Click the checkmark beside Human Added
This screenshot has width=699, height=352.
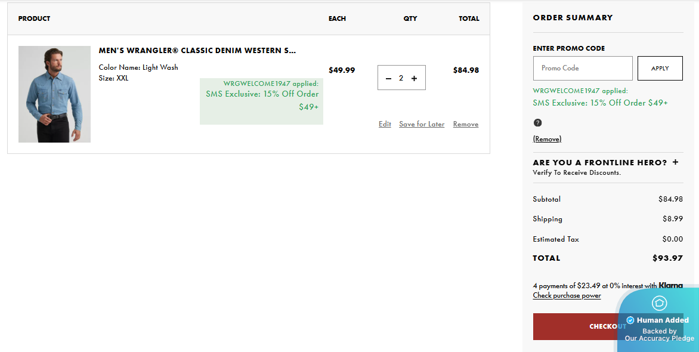630,320
